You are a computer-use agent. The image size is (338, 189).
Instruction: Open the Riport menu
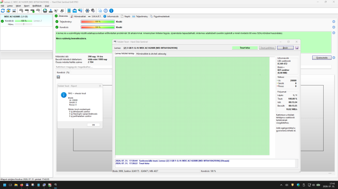tap(27, 6)
